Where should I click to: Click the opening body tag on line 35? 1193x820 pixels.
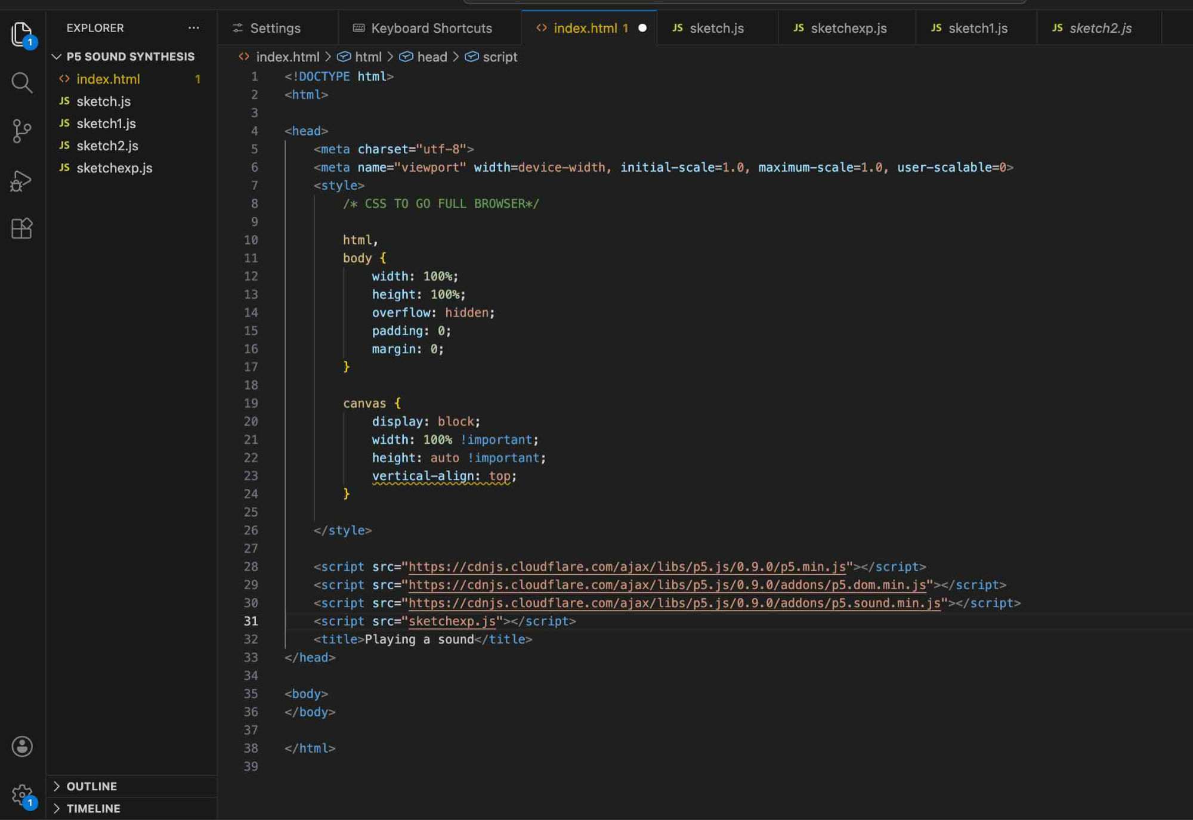[306, 694]
